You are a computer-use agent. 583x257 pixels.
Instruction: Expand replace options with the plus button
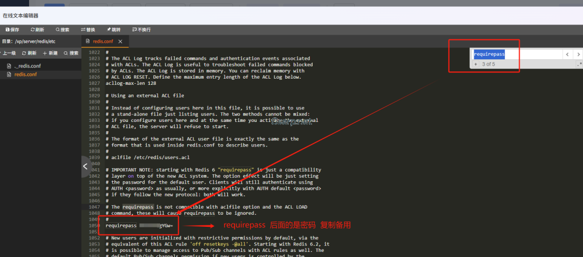(475, 64)
